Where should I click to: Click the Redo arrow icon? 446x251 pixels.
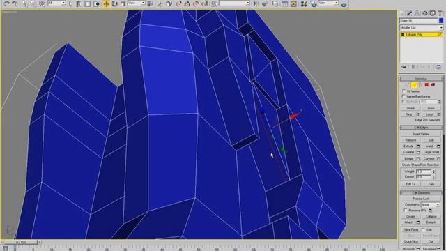[x=15, y=3]
